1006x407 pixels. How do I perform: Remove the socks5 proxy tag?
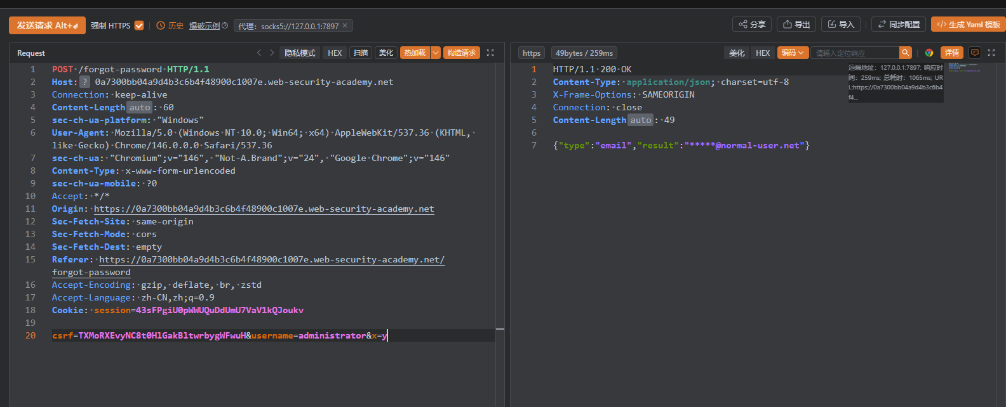click(x=345, y=25)
